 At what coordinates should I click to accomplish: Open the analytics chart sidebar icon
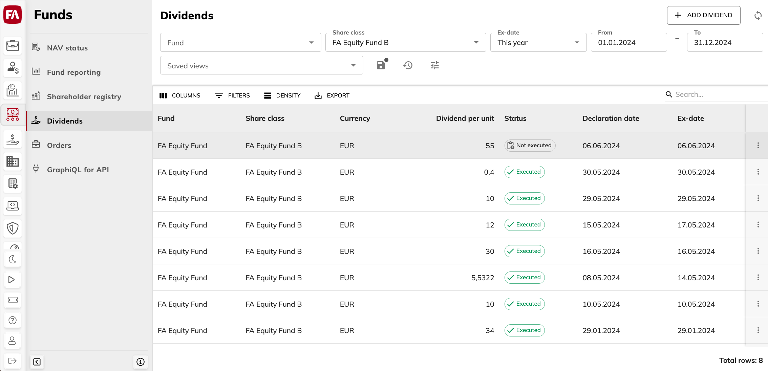point(13,90)
